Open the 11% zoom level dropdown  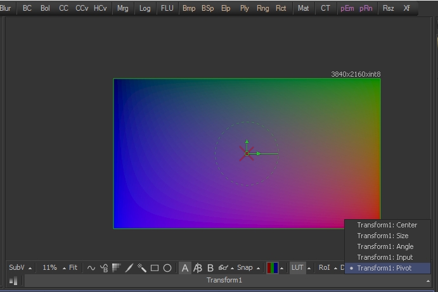click(x=64, y=269)
